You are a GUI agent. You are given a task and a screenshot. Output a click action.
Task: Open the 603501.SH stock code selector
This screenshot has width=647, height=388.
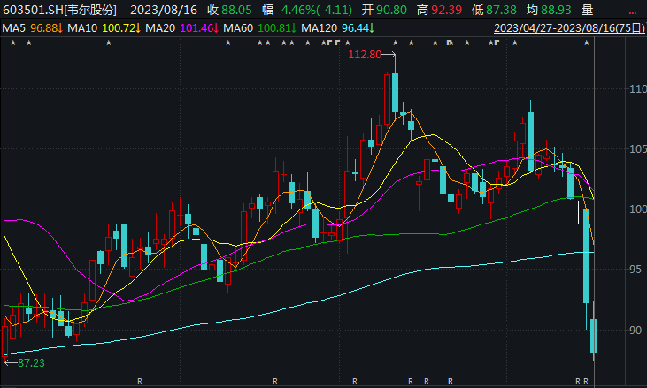pos(60,12)
